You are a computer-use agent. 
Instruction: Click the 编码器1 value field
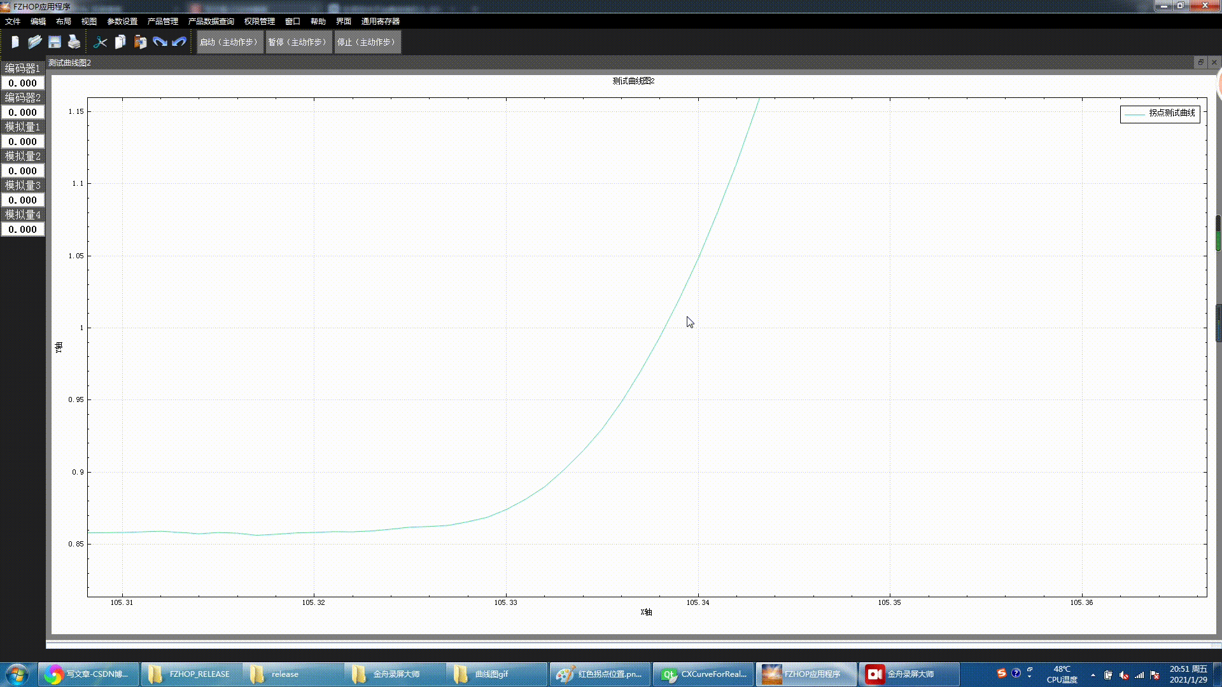coord(23,83)
